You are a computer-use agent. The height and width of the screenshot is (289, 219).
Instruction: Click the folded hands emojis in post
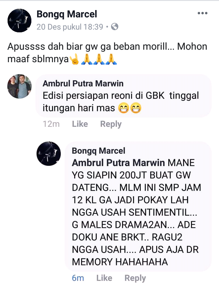pyautogui.click(x=99, y=59)
